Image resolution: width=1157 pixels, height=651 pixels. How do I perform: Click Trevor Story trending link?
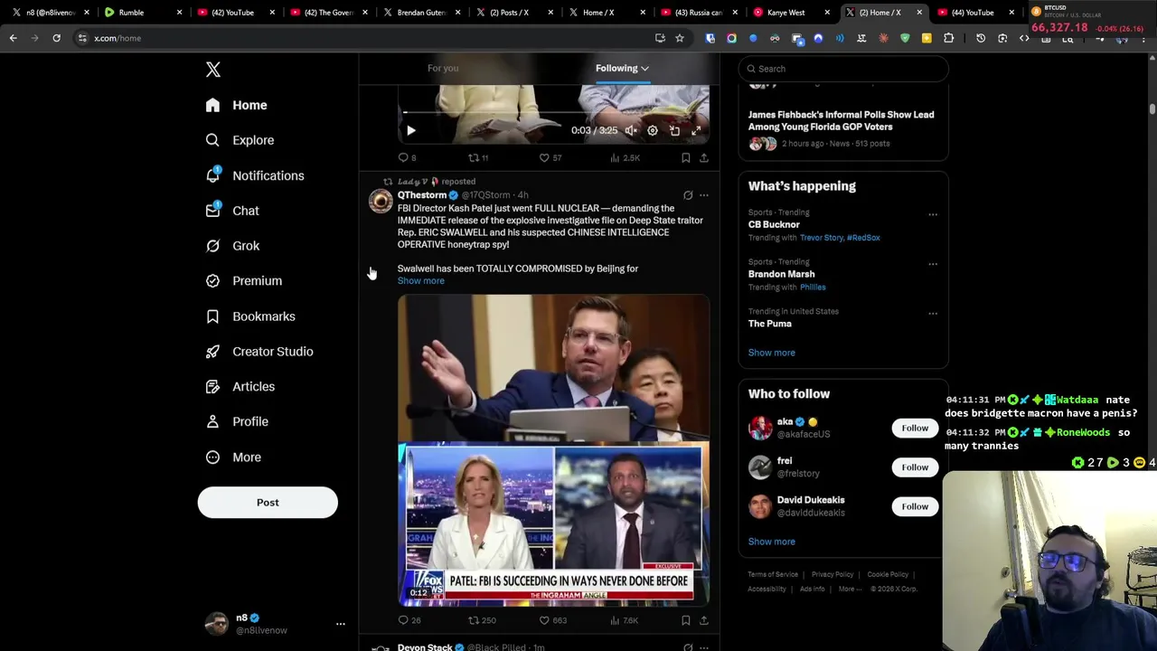pos(821,238)
